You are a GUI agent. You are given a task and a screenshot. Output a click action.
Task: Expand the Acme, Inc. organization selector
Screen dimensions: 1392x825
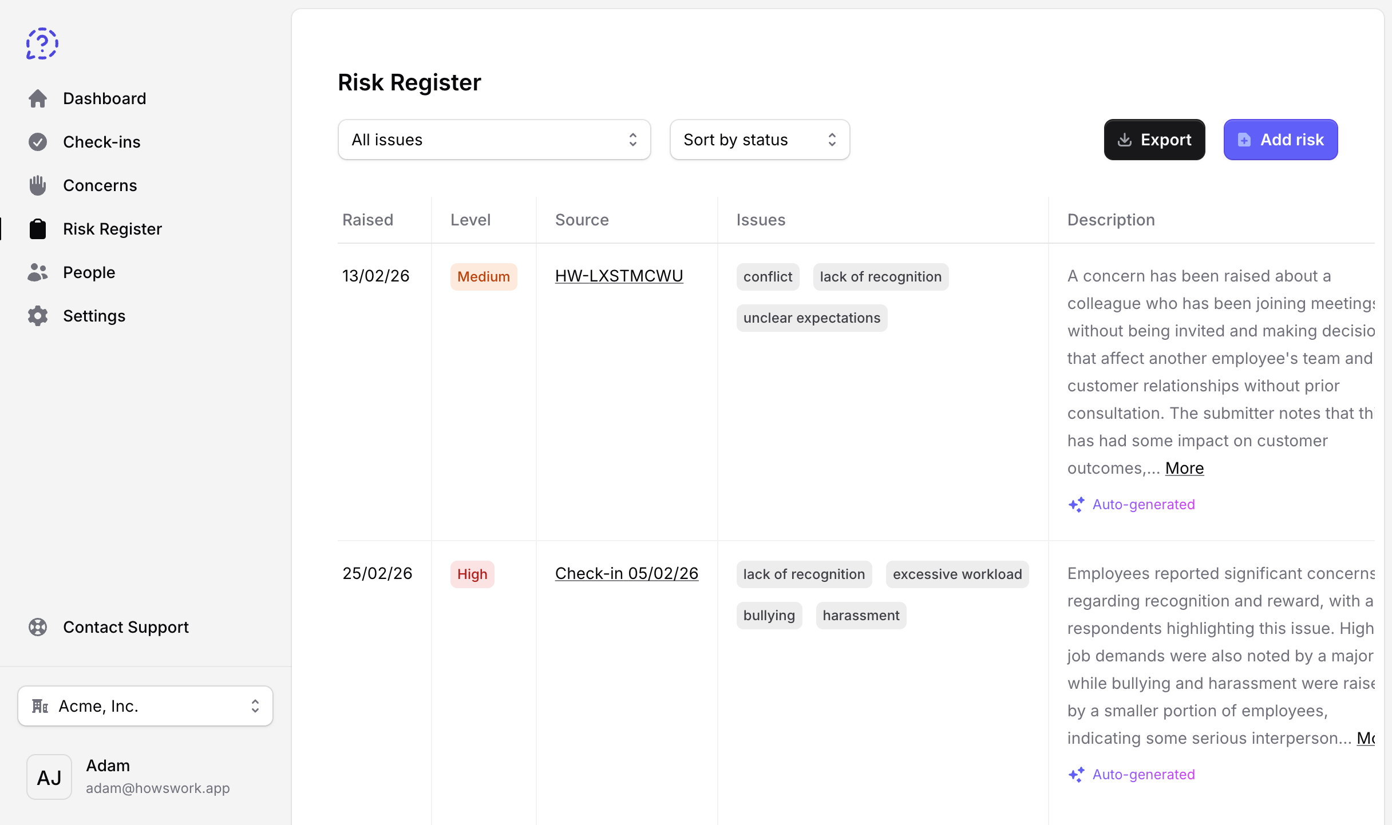pos(145,705)
